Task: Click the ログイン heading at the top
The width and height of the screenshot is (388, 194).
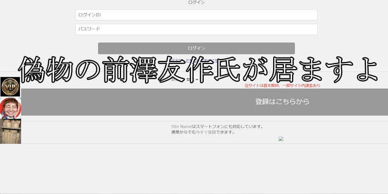Action: pyautogui.click(x=196, y=2)
